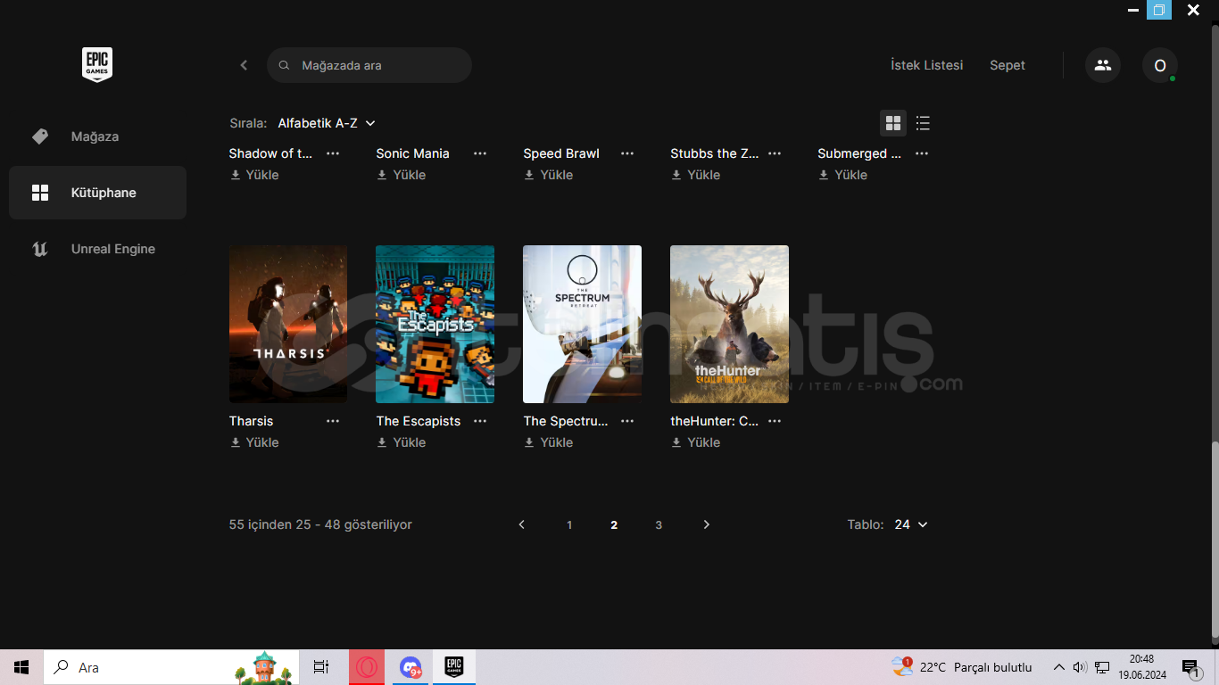Click Yükle under Stubbs the Z...
The image size is (1219, 685).
pos(696,175)
